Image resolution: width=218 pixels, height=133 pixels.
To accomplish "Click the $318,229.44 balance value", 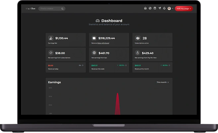I will (107, 38).
